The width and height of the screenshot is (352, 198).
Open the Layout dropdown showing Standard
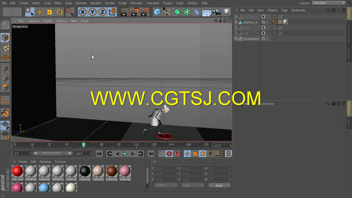point(329,3)
